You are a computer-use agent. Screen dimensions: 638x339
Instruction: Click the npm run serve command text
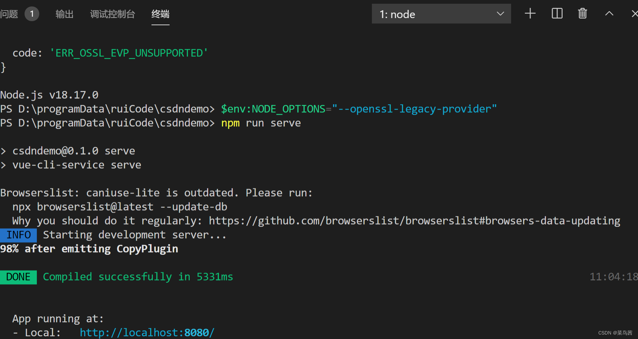[x=261, y=123]
